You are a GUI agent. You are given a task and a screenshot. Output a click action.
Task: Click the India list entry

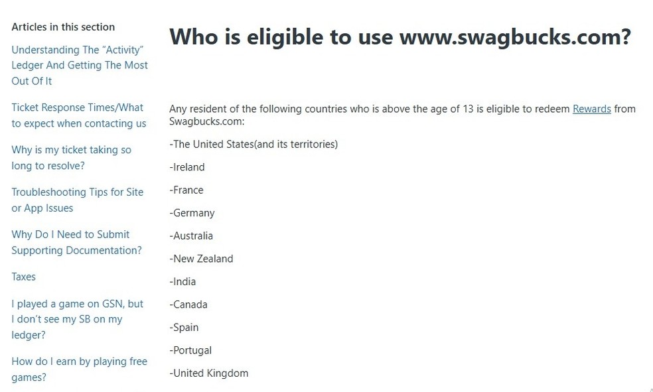coord(182,282)
